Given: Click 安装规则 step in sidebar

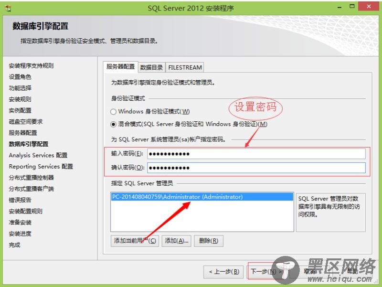Looking at the screenshot, I should coord(20,99).
